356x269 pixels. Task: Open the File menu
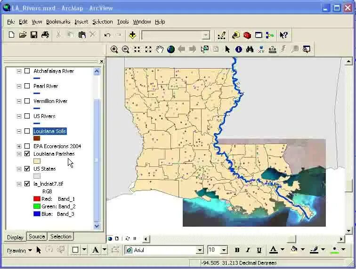pos(11,22)
